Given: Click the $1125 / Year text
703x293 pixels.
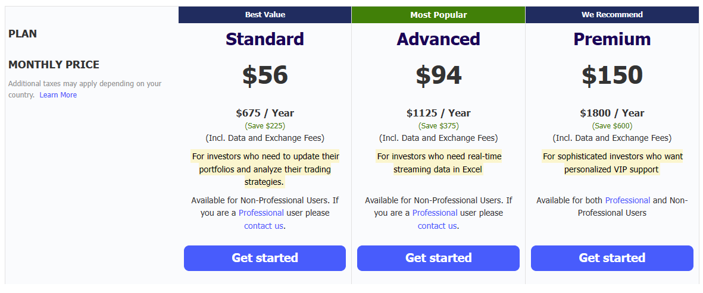Looking at the screenshot, I should point(439,113).
